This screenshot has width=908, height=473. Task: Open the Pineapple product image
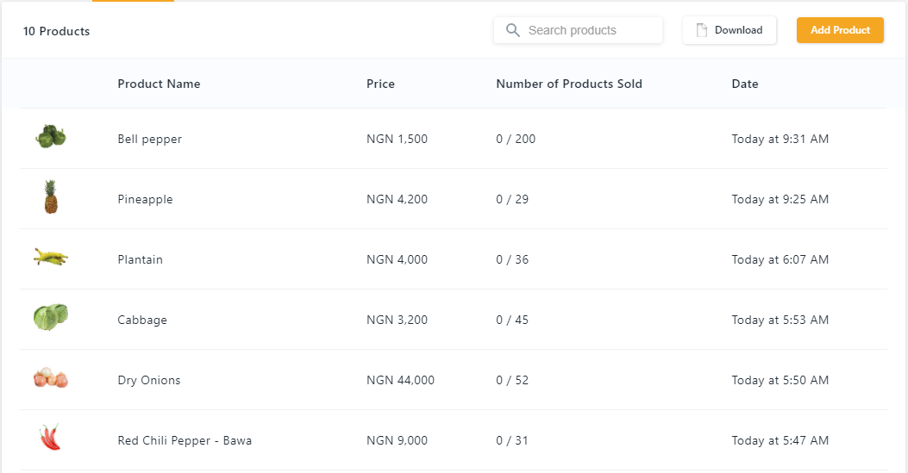click(x=51, y=197)
